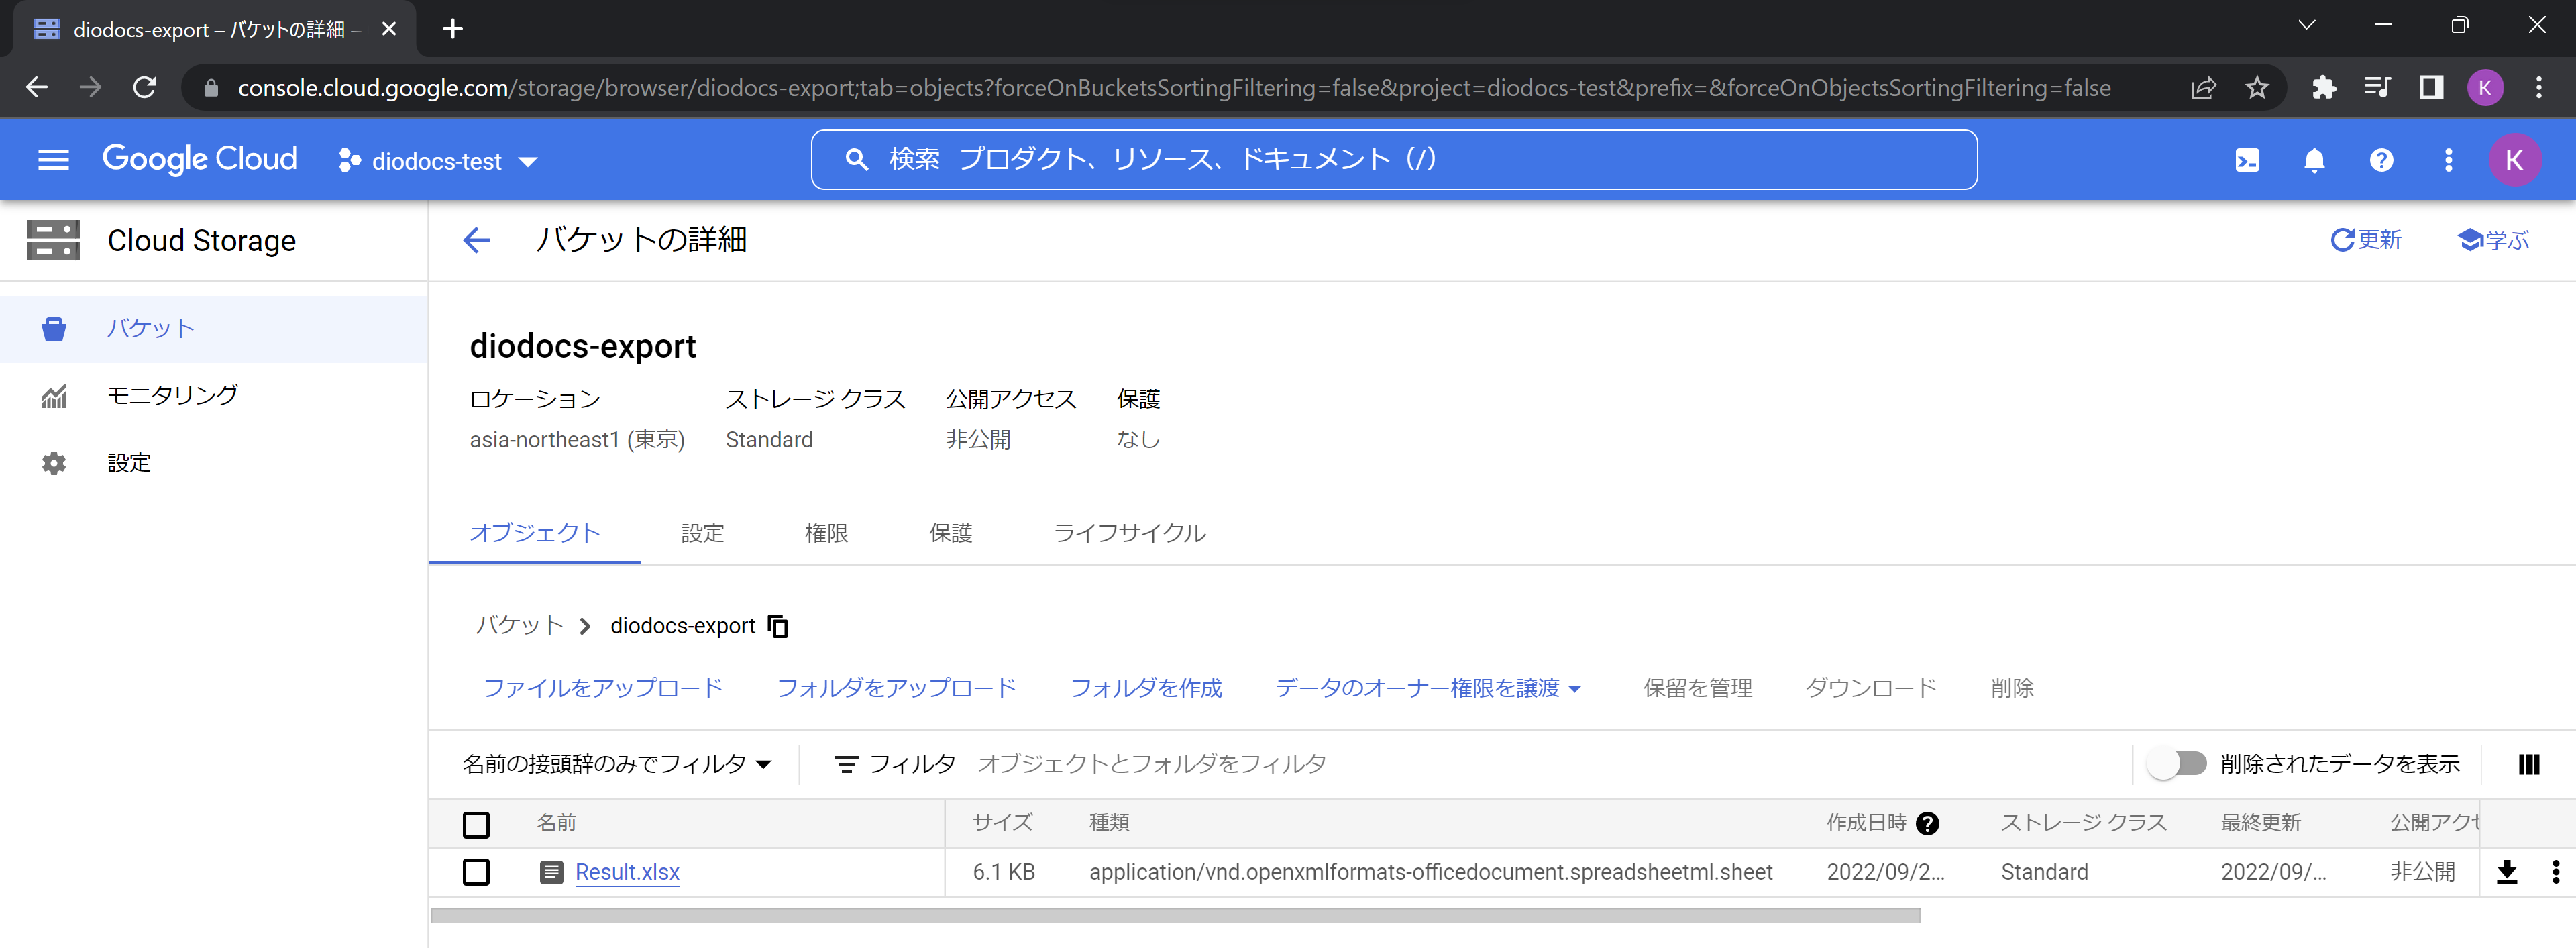Click the バケット breadcrumb link

(x=519, y=626)
